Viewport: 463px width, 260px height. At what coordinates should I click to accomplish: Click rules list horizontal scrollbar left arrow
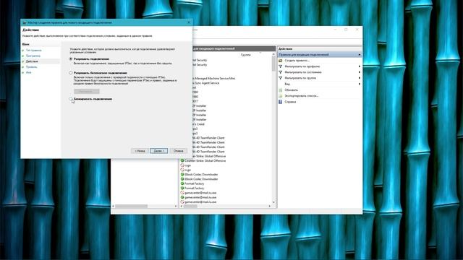[182, 206]
